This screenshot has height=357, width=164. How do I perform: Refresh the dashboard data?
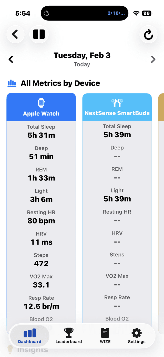click(148, 34)
